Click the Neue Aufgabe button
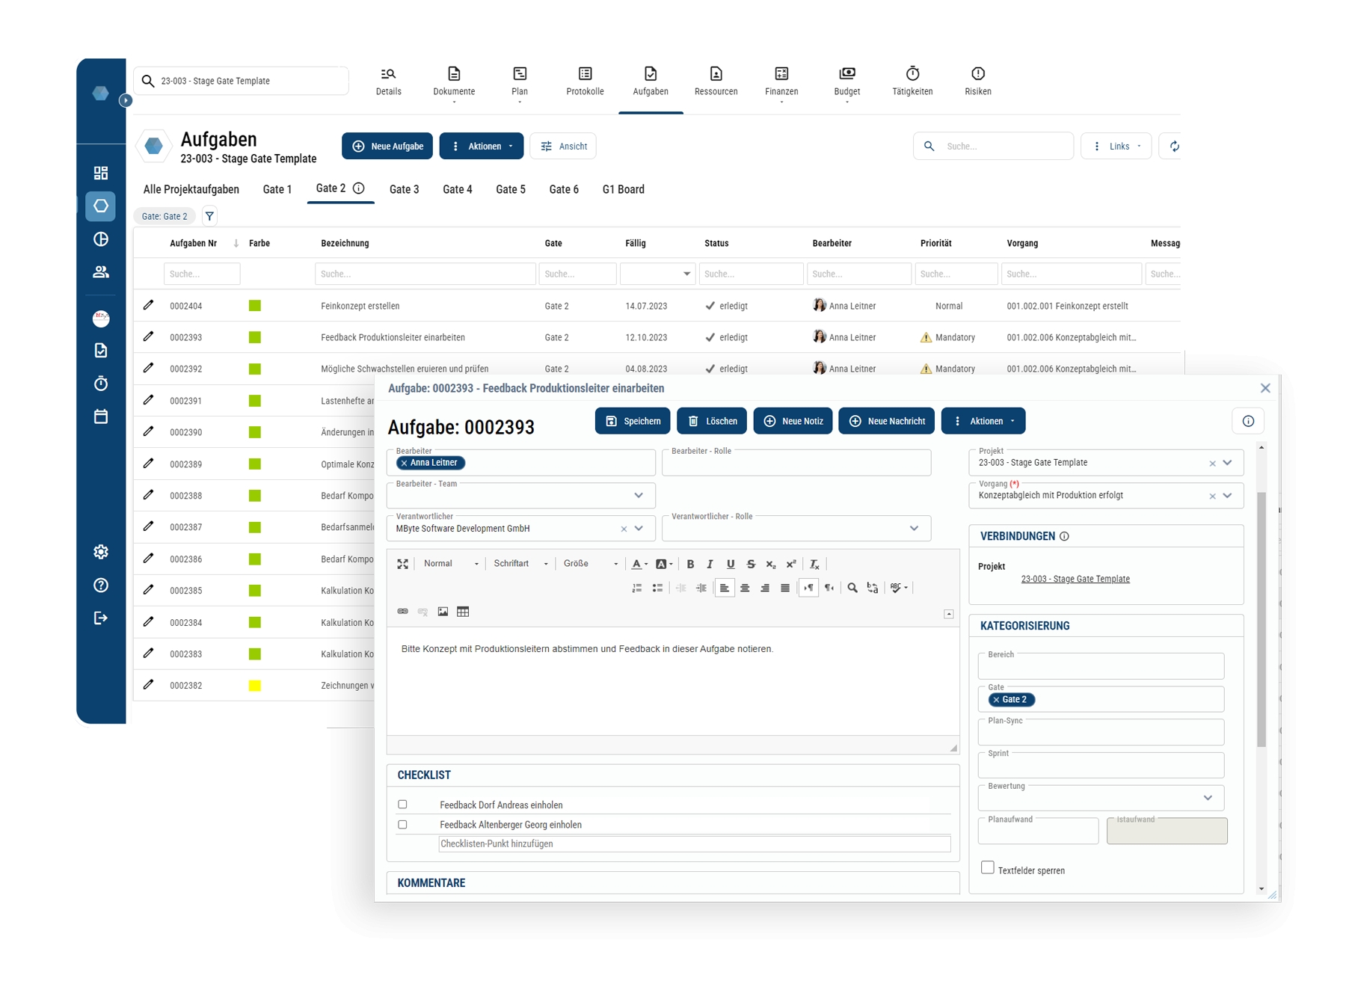The image size is (1346, 990). pyautogui.click(x=388, y=147)
